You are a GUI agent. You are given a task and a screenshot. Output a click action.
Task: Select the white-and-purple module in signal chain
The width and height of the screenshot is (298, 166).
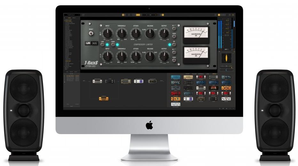(x=138, y=81)
